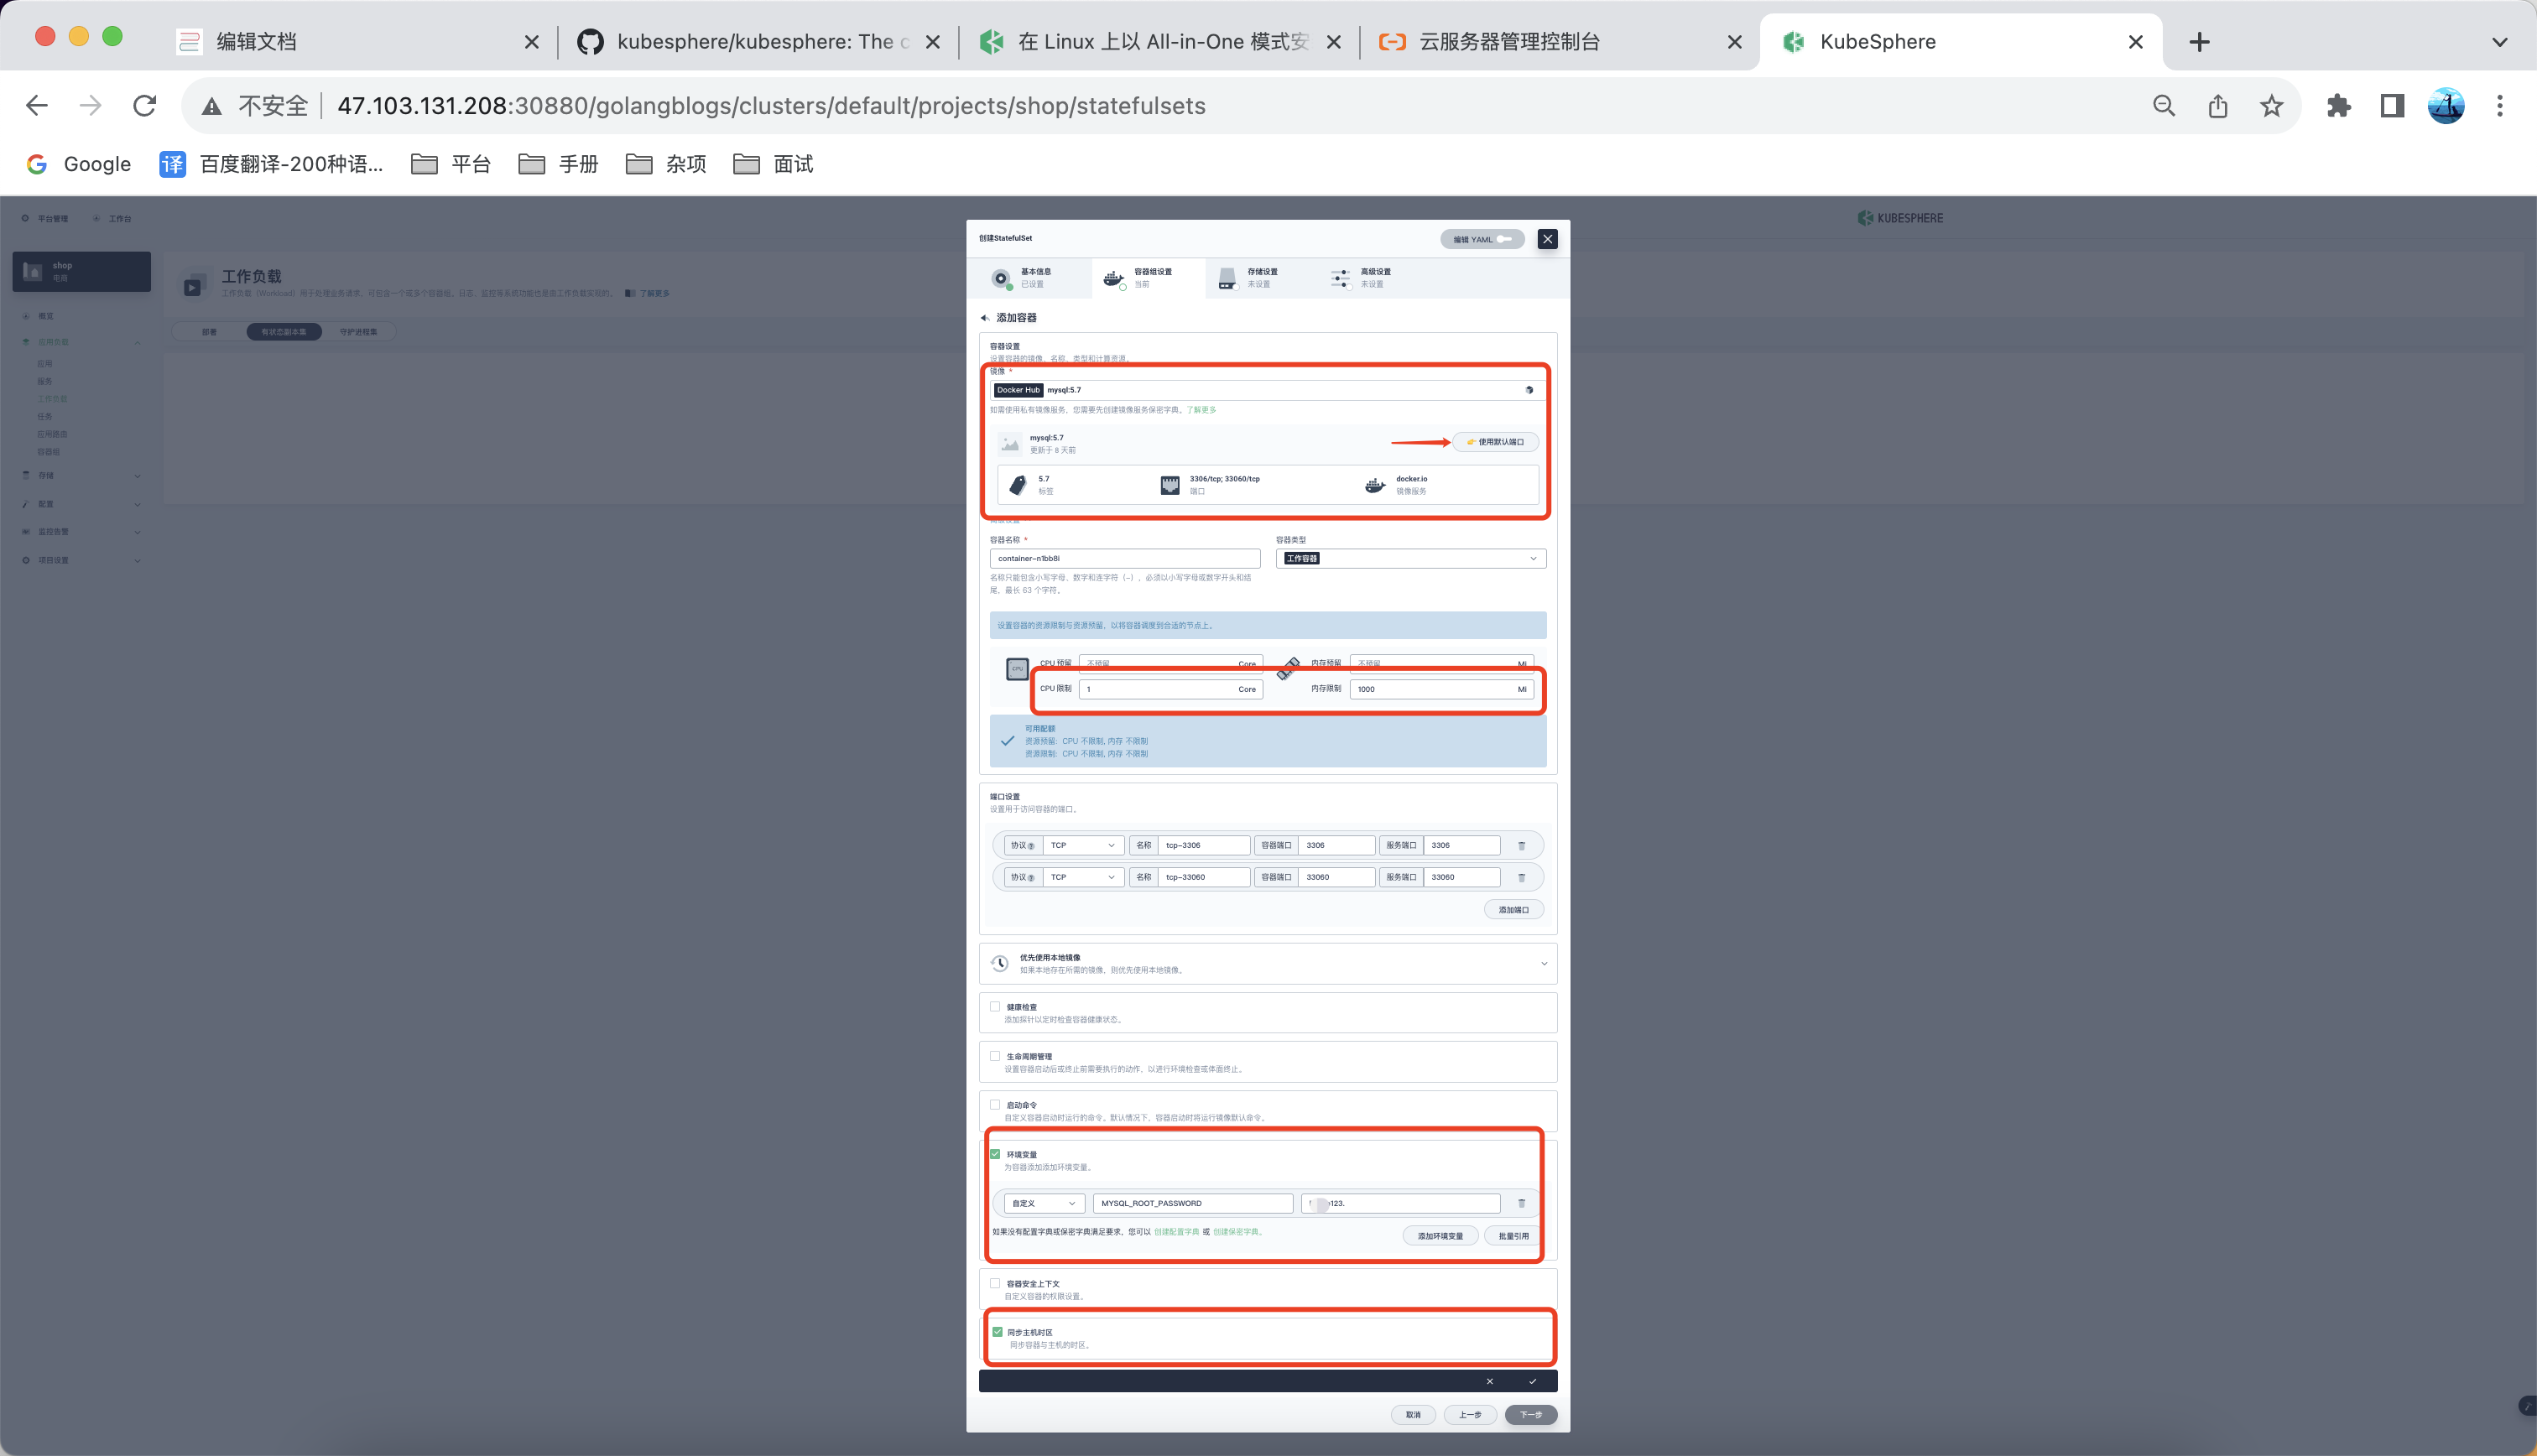
Task: Click the 批量引用 button
Action: coord(1513,1236)
